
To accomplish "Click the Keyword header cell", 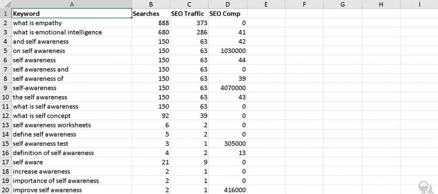I will point(72,13).
